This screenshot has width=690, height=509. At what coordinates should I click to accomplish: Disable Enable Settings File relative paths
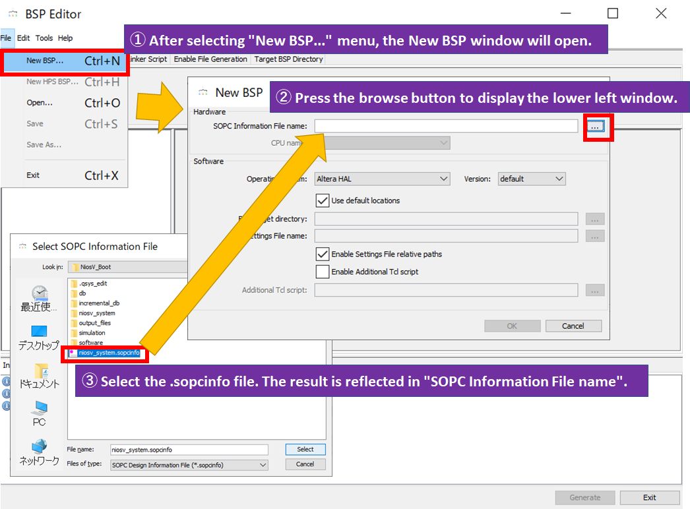click(323, 254)
